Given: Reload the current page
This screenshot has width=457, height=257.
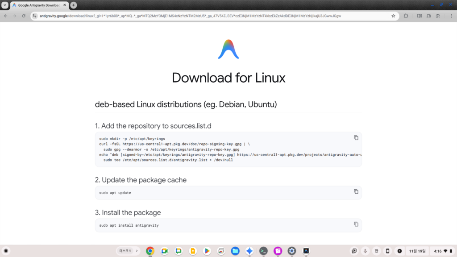Looking at the screenshot, I should tap(25, 16).
